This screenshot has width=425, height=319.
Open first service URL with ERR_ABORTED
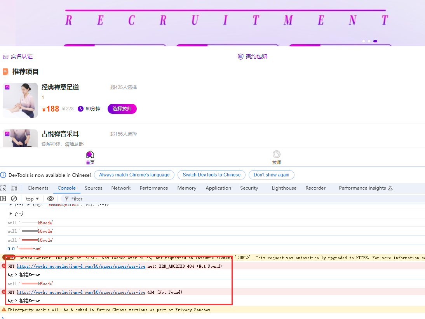(81, 267)
